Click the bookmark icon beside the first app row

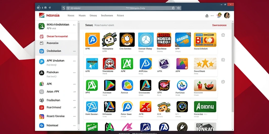[223, 35]
